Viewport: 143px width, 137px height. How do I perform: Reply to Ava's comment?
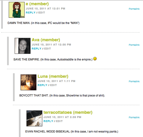click(37, 49)
